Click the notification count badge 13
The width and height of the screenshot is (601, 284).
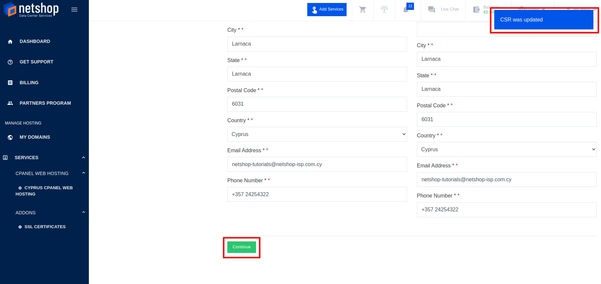410,6
